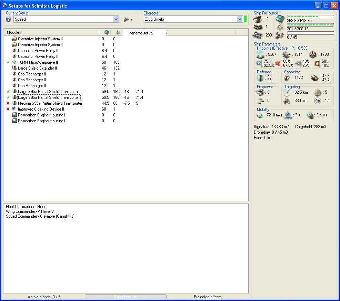Viewport: 340px width, 301px height.
Task: Toggle the Medium S95a Shield Transporter red cross
Action: point(8,103)
